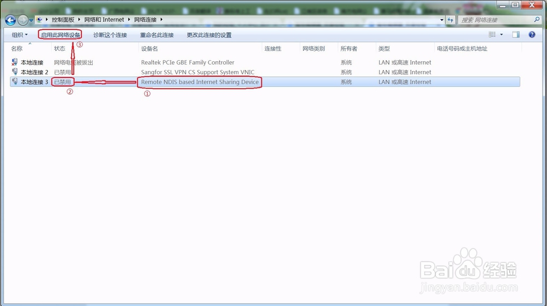
Task: Open 网络和 Internet in the breadcrumb
Action: [104, 20]
